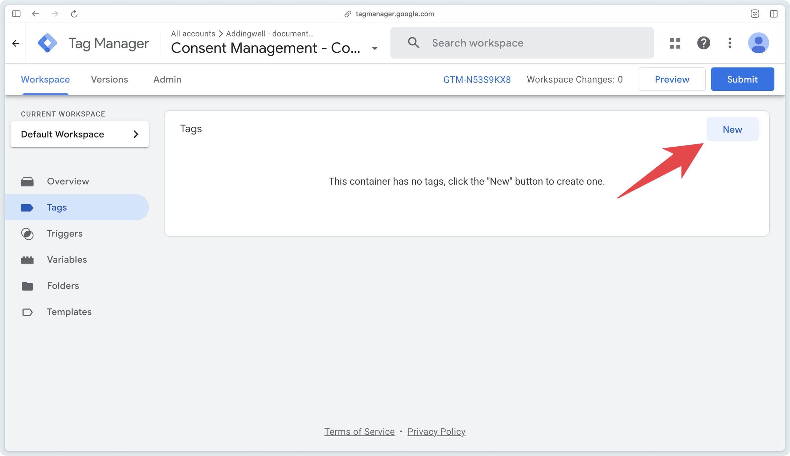Click the Templates sidebar icon

coord(27,312)
